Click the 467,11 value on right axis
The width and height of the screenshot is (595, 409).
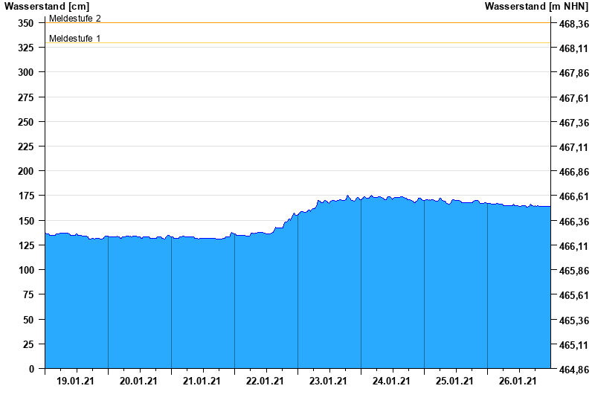(573, 147)
